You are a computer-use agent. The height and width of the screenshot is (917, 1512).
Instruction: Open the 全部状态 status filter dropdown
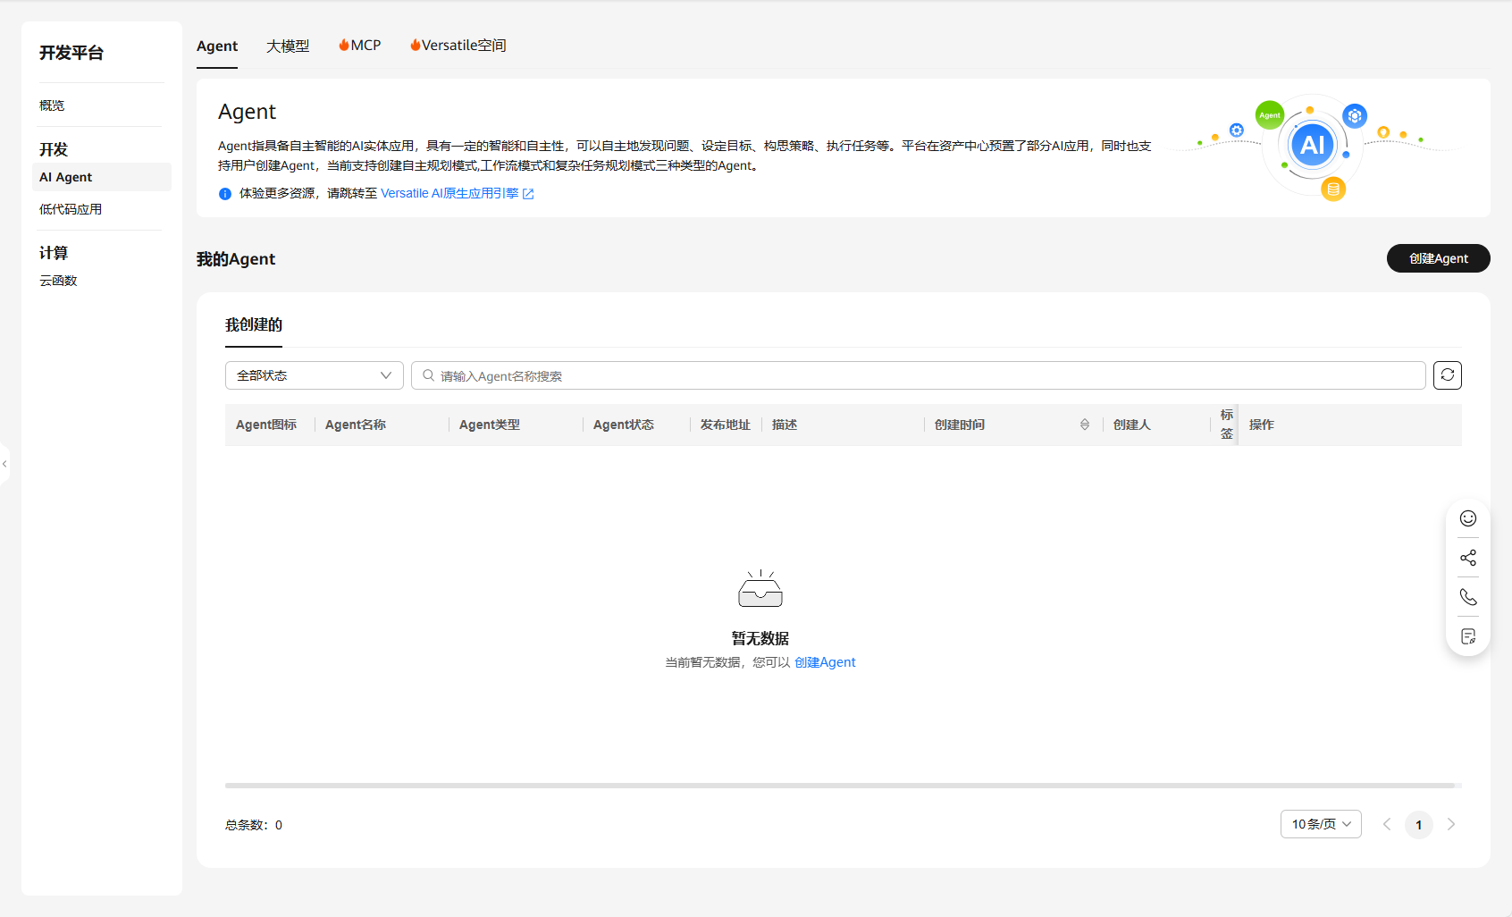coord(315,375)
